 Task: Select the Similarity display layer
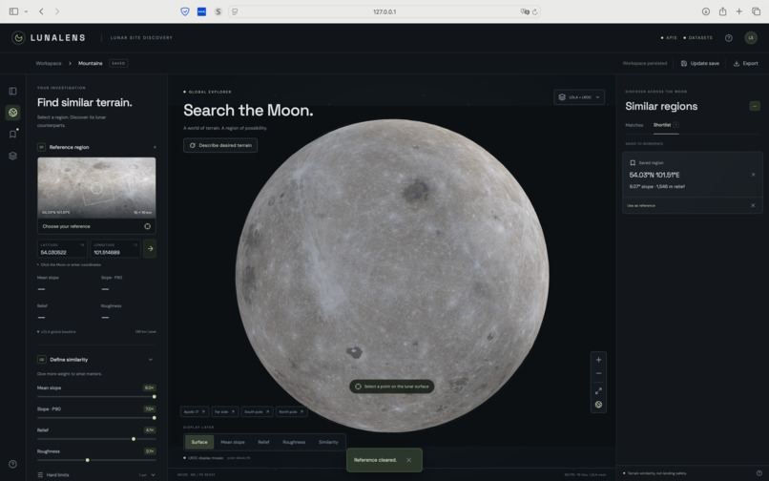(x=328, y=442)
